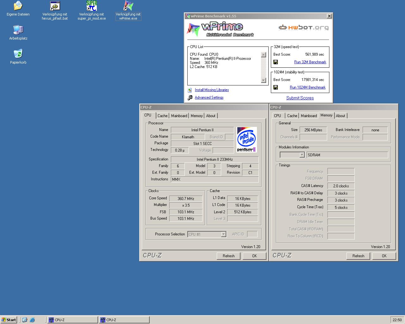Click the save icon for the 1024M score
The width and height of the screenshot is (405, 324).
tap(276, 87)
